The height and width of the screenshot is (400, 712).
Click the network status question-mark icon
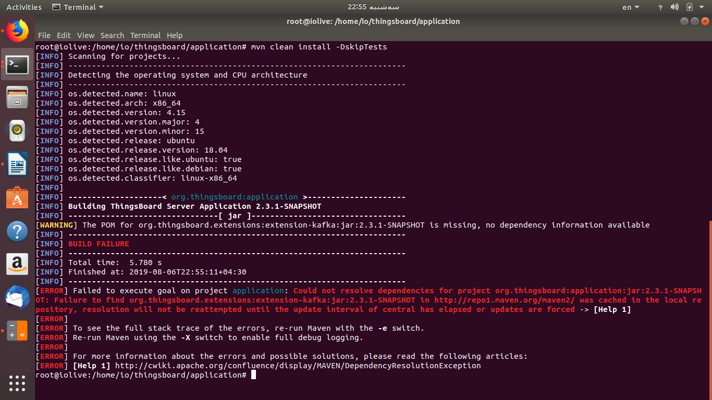[660, 7]
